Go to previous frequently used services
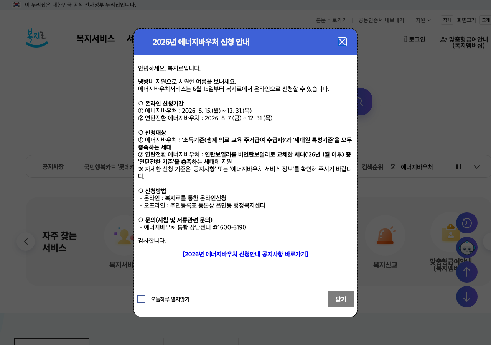This screenshot has height=345, width=491. (26, 242)
